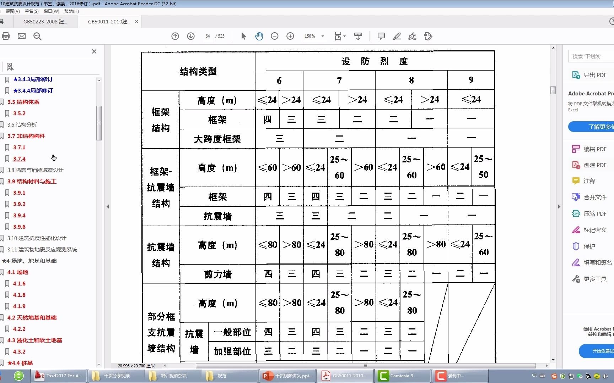The image size is (614, 383).
Task: Click the 了解更多 blue button
Action: click(x=591, y=127)
